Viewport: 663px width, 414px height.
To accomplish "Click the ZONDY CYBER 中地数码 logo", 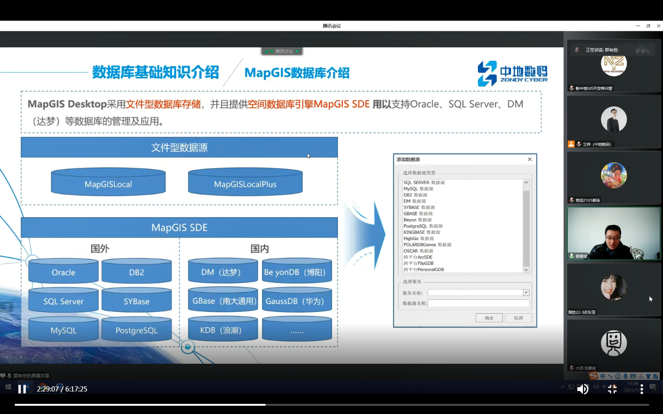I will click(512, 74).
